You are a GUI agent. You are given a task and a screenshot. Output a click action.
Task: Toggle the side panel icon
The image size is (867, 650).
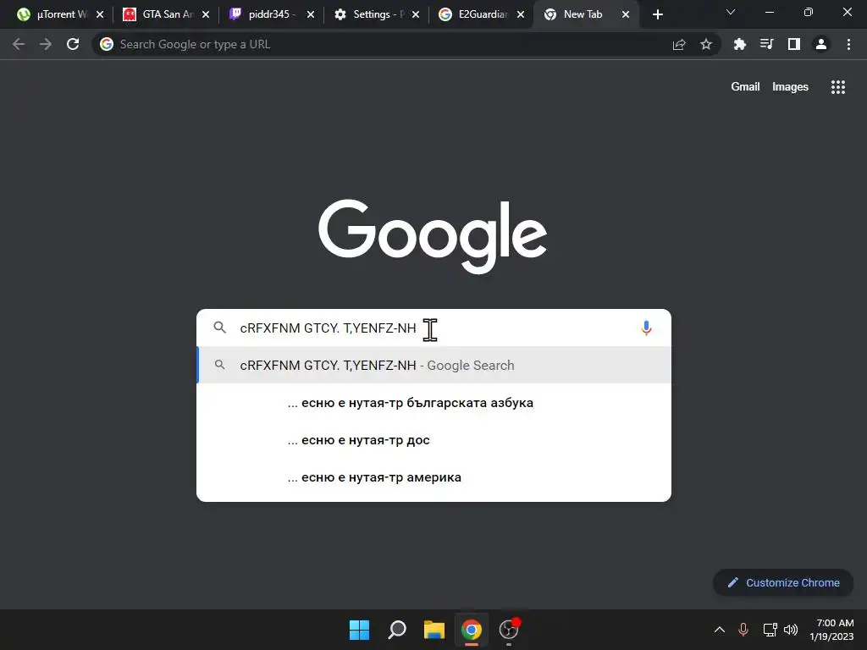(x=794, y=44)
